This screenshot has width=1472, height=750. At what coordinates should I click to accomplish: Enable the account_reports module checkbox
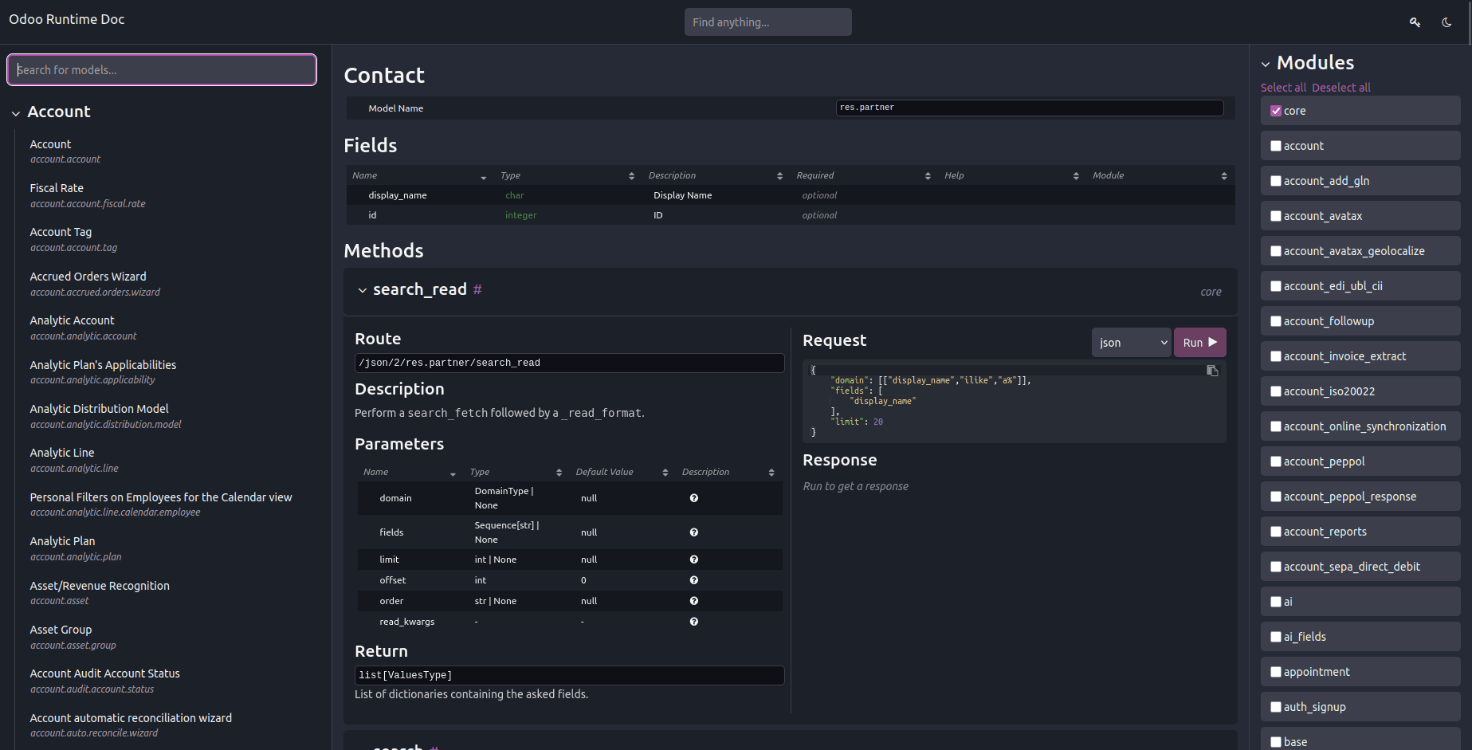(x=1276, y=532)
